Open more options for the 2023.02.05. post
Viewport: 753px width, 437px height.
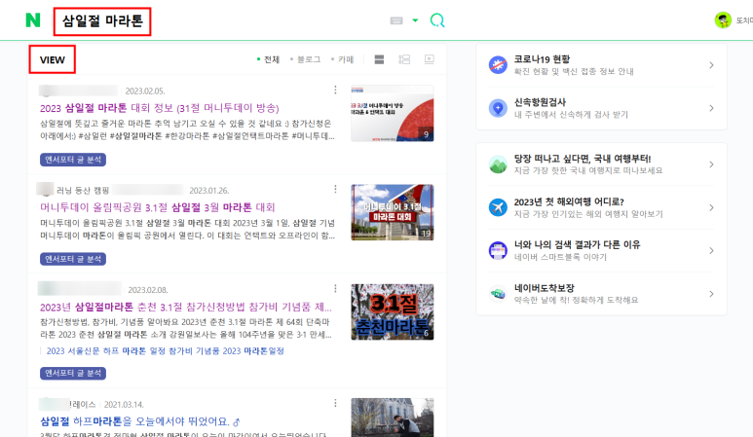click(x=335, y=90)
